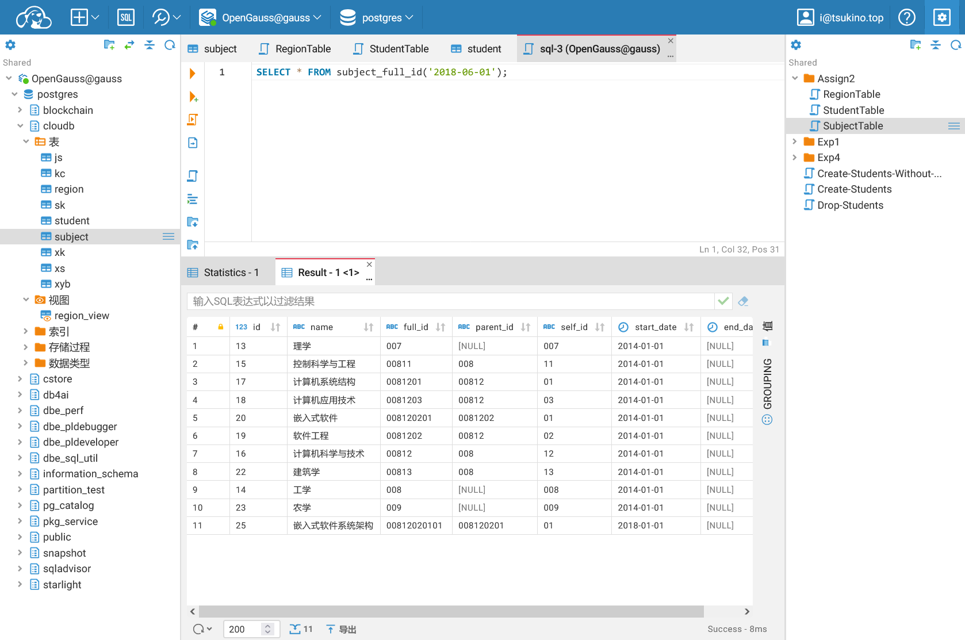965x640 pixels.
Task: Collapse the cloudb schema node
Action: (20, 126)
